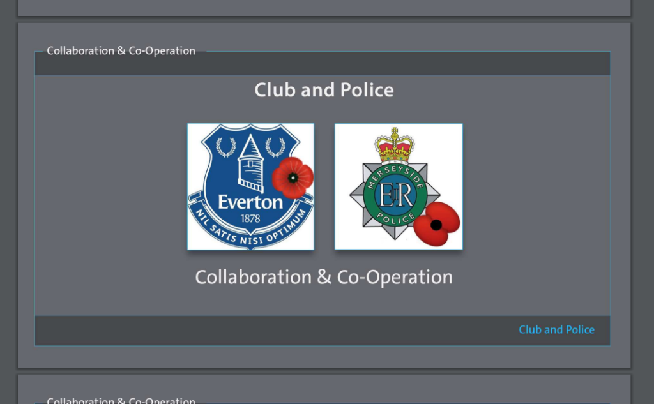Screen dimensions: 654x404
Task: Open the Everton club crest image
Action: (250, 186)
